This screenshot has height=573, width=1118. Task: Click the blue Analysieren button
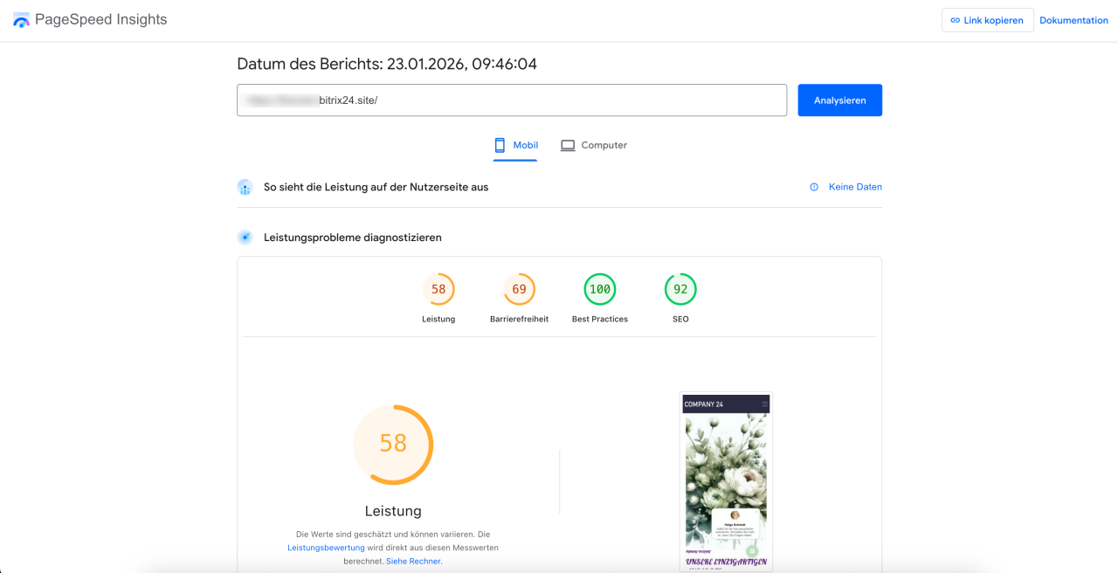tap(839, 100)
